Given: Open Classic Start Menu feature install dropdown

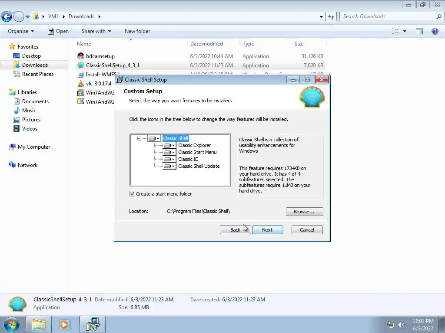Looking at the screenshot, I should point(169,152).
